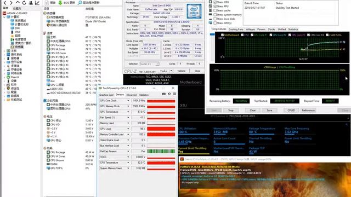Enable the Stress system memory checkbox
The image size is (351, 197).
(x=215, y=15)
